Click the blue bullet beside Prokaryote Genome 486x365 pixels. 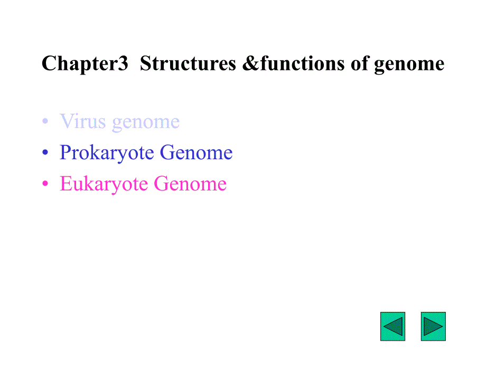pos(46,153)
